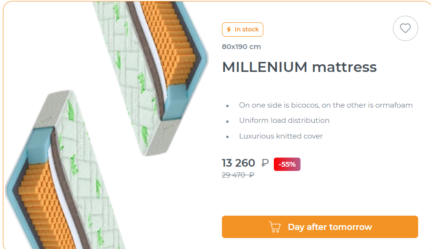Click the current price 13 260
This screenshot has width=431, height=249.
[x=239, y=163]
